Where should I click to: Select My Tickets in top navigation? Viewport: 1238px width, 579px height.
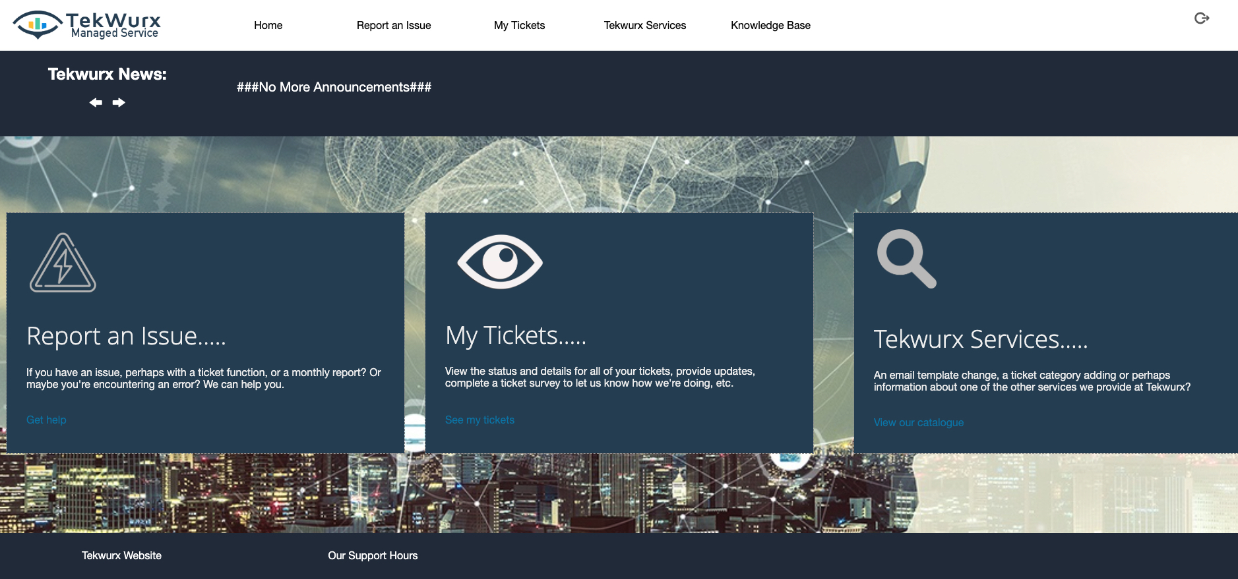pos(519,26)
